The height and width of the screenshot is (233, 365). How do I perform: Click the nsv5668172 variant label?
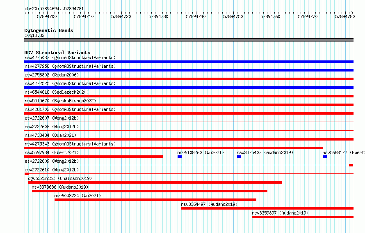pyautogui.click(x=344, y=152)
